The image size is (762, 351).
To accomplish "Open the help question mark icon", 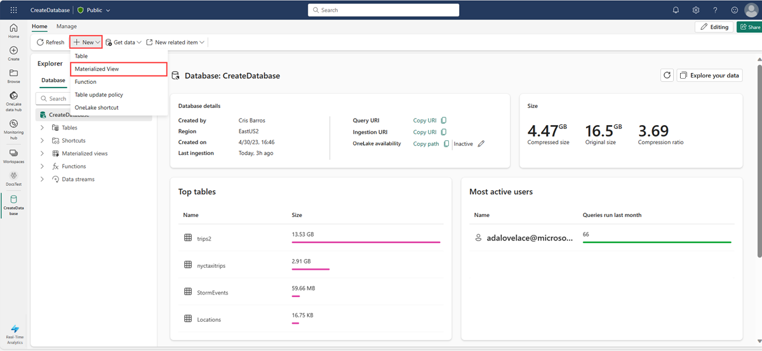I will (716, 10).
